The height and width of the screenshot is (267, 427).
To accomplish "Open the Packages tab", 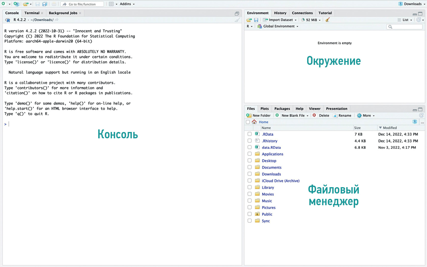I will click(x=282, y=109).
